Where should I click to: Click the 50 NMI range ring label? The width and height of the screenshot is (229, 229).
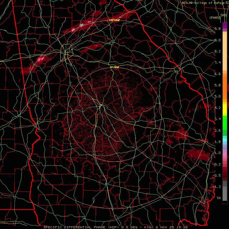coord(114,67)
